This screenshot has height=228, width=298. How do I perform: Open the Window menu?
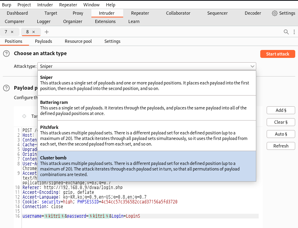click(91, 5)
